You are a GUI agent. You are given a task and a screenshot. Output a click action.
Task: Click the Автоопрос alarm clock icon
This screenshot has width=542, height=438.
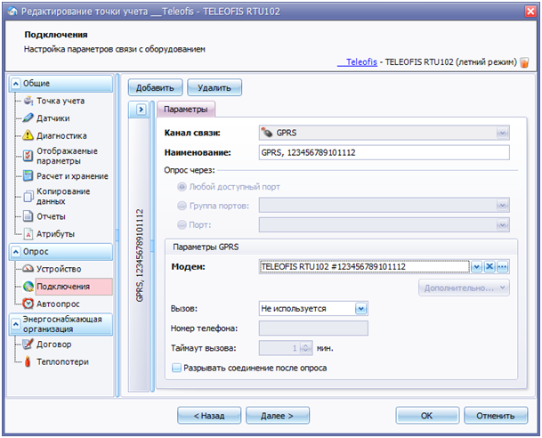(x=28, y=304)
